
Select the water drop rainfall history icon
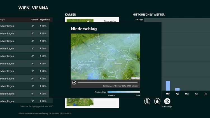(157, 101)
